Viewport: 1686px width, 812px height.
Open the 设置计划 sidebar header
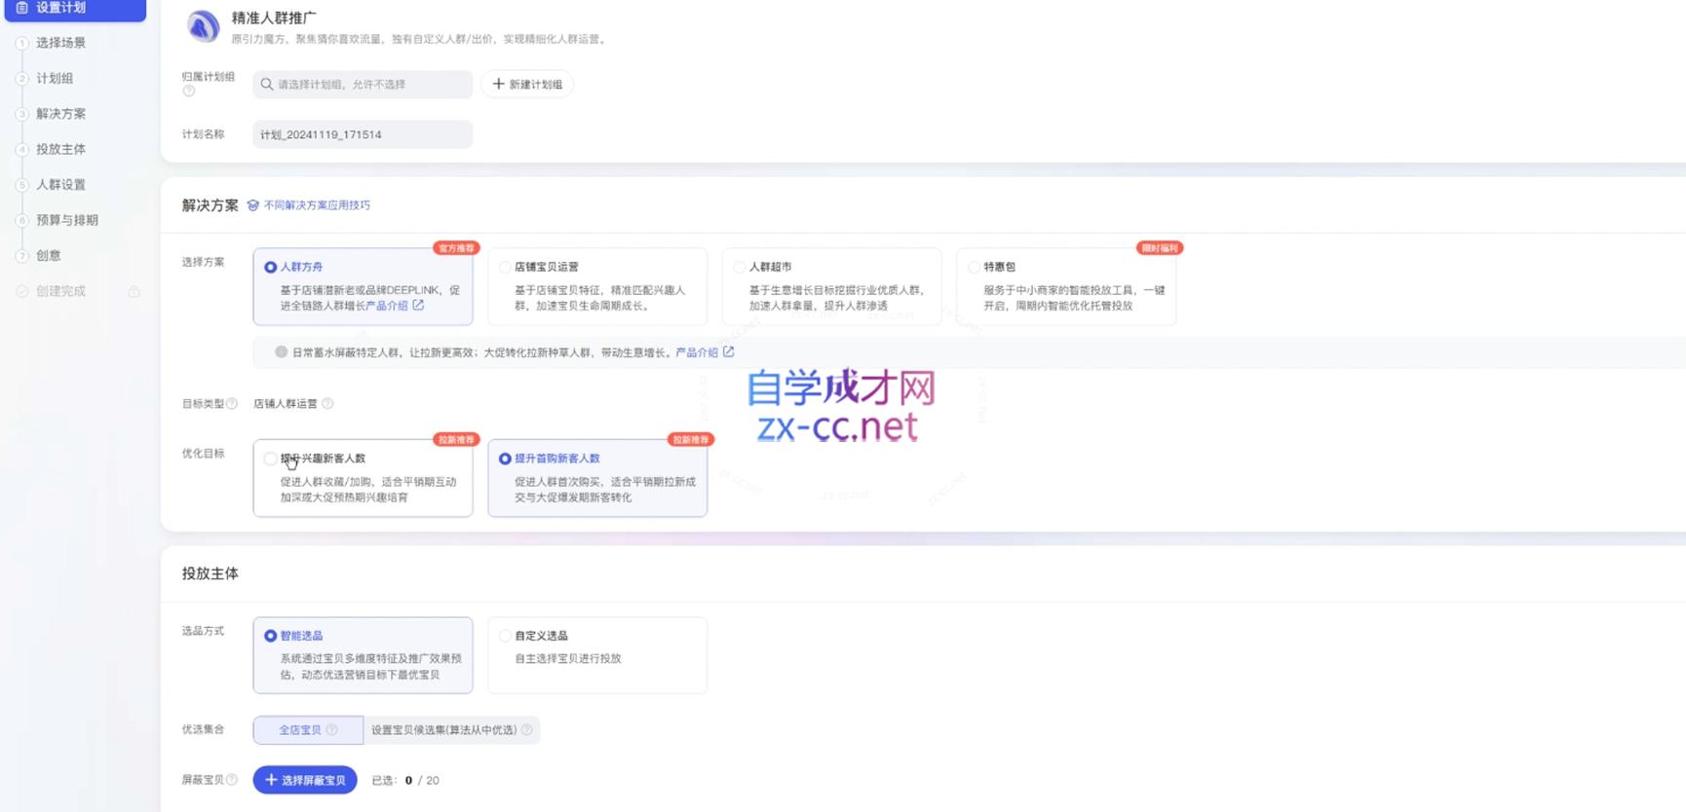[x=75, y=9]
